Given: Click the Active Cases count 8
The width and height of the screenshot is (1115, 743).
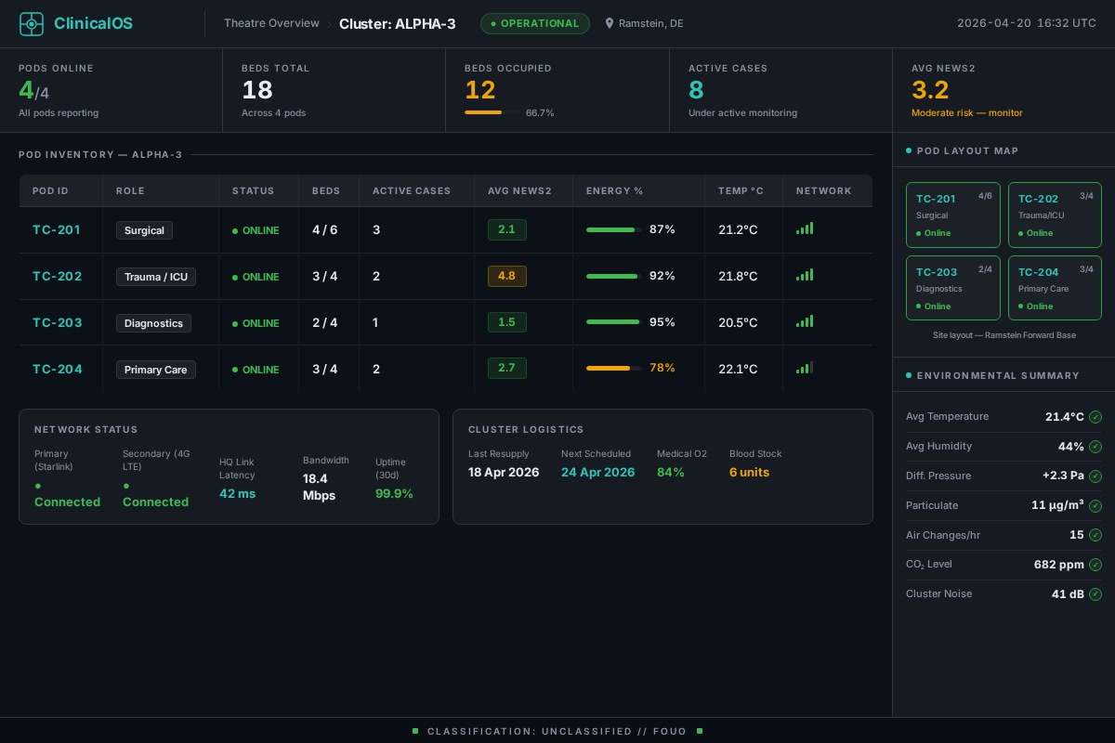Looking at the screenshot, I should (x=696, y=90).
